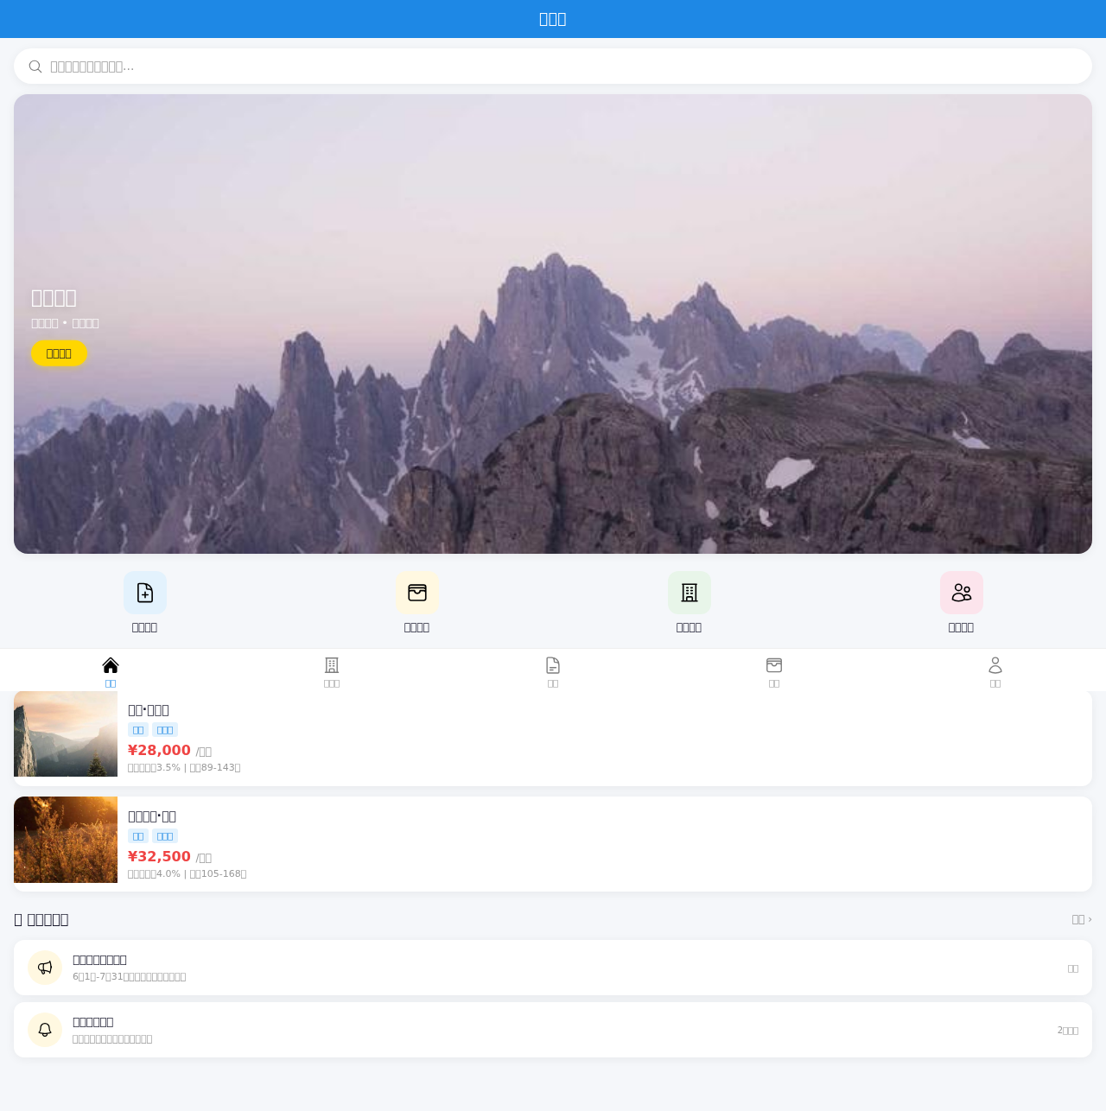Open the yellow wallet shortcut icon
The width and height of the screenshot is (1106, 1111).
[417, 593]
